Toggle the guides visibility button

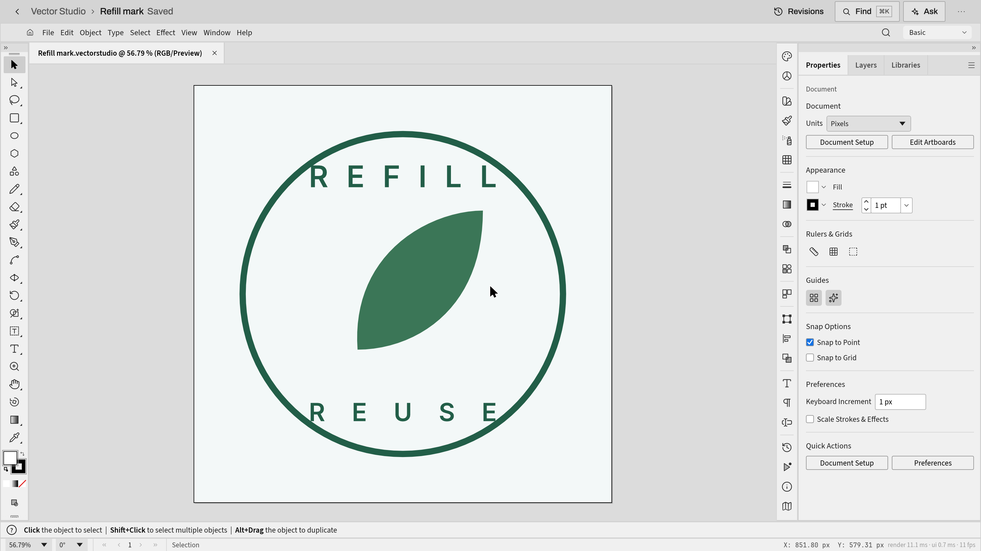(x=814, y=298)
